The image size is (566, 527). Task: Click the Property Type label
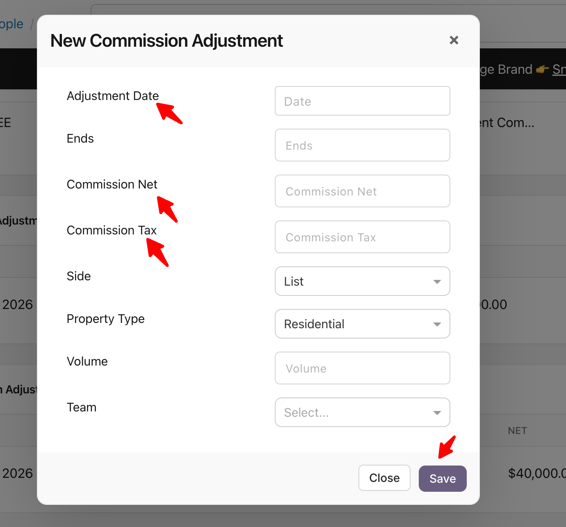(105, 319)
